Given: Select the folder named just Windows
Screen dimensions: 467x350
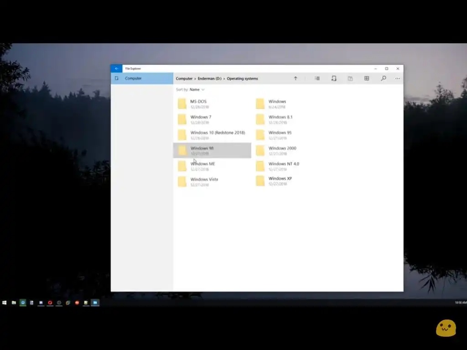Looking at the screenshot, I should pyautogui.click(x=291, y=104).
